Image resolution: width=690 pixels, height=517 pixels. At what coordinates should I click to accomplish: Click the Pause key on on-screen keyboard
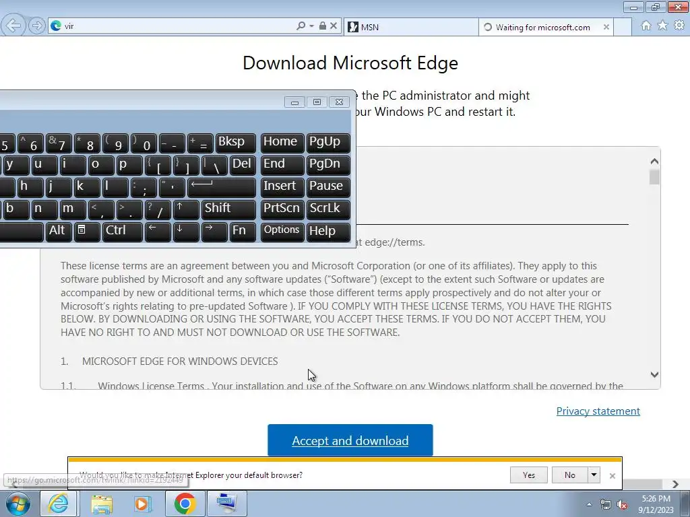[328, 187]
